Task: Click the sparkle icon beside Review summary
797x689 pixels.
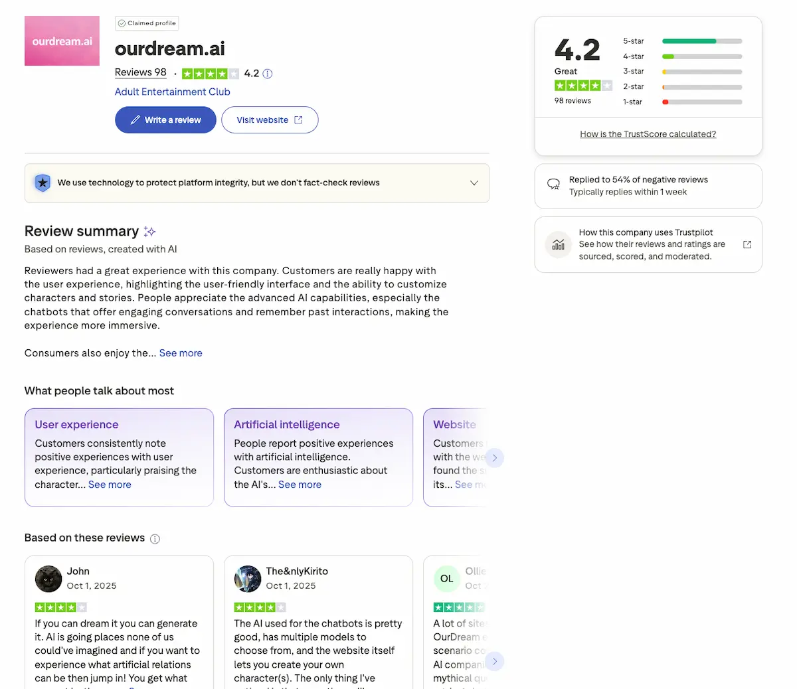Action: (x=149, y=230)
